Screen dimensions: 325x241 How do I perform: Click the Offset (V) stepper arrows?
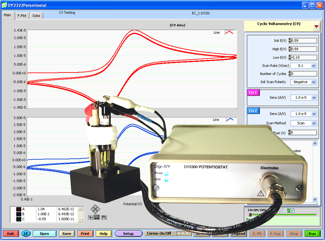[290, 132]
